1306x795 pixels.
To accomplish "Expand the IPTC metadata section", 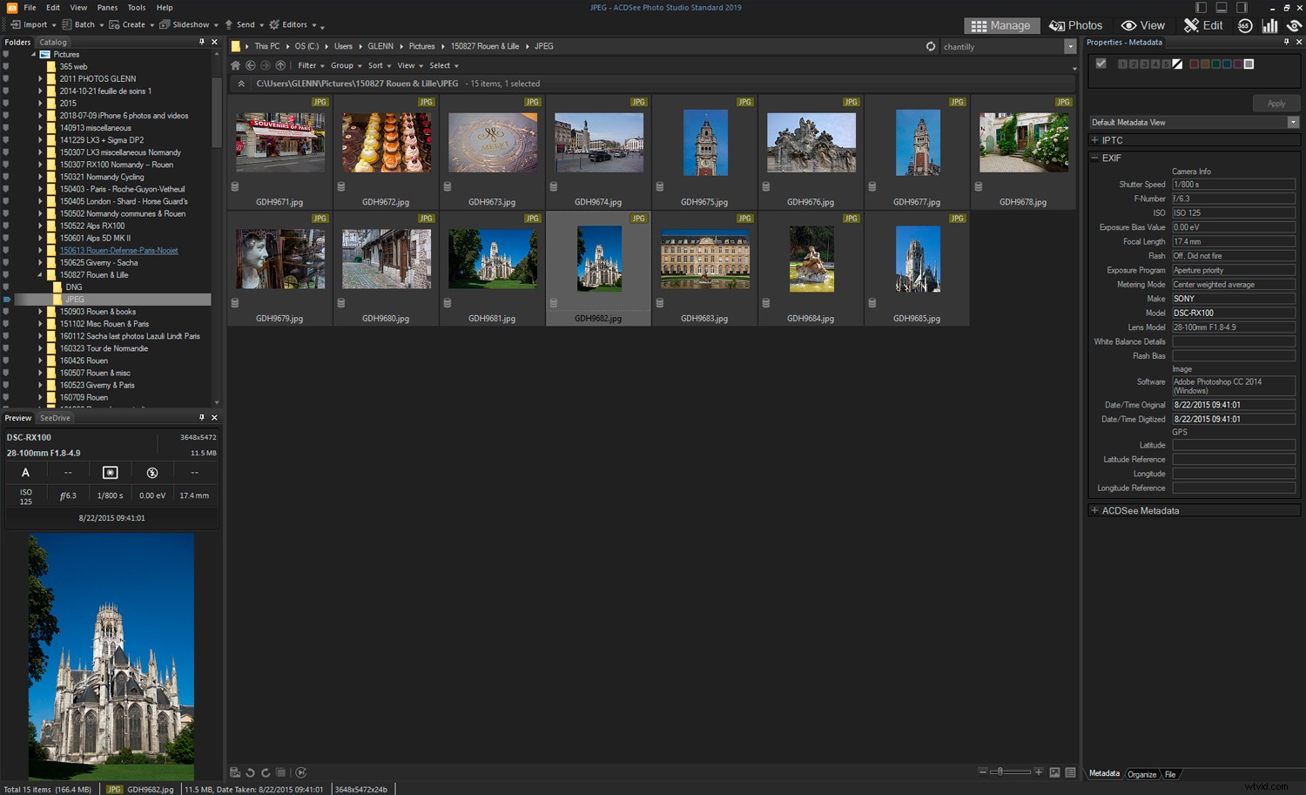I will 1094,140.
